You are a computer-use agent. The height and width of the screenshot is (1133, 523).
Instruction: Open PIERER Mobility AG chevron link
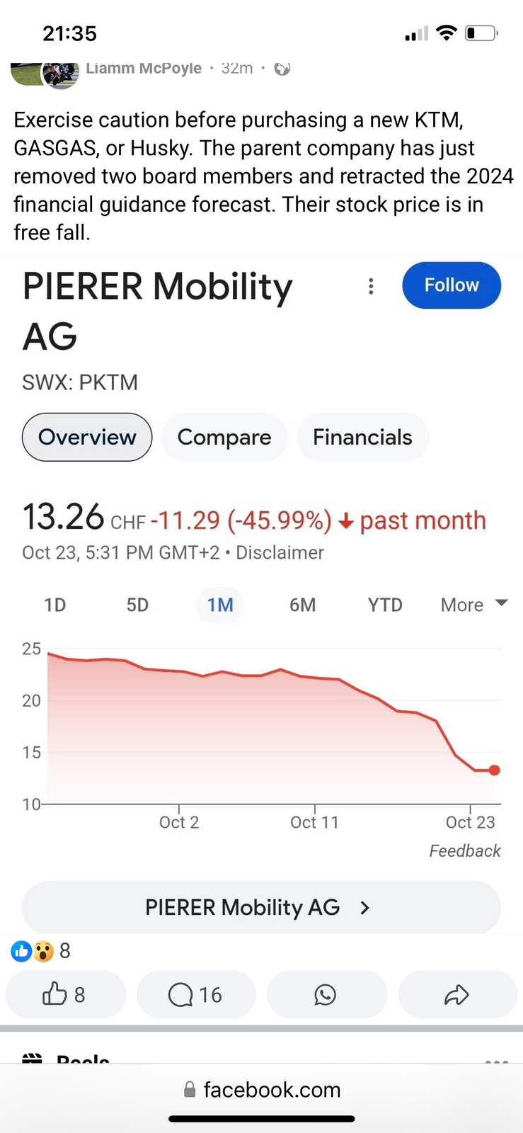tap(261, 908)
